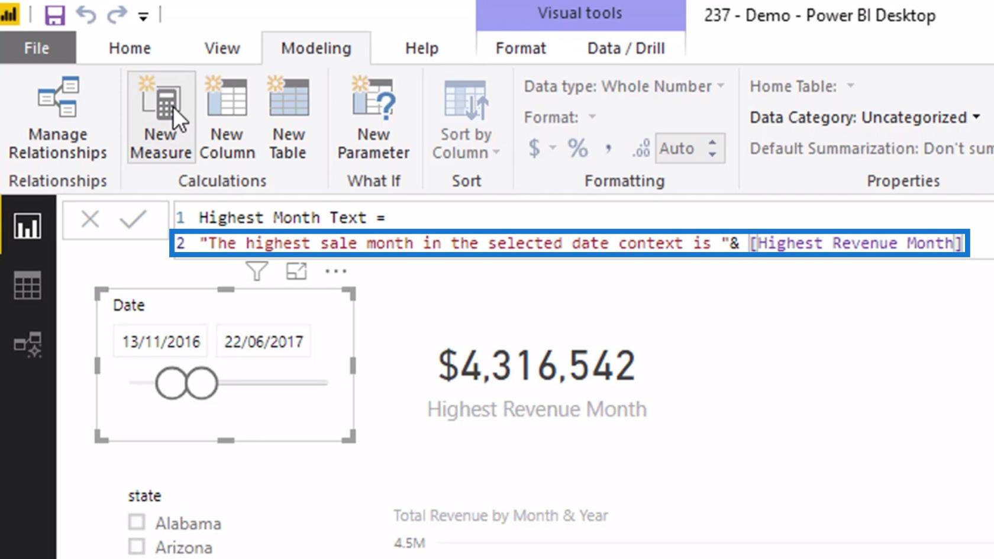Select the Modeling ribbon tab
The image size is (994, 559).
point(316,48)
